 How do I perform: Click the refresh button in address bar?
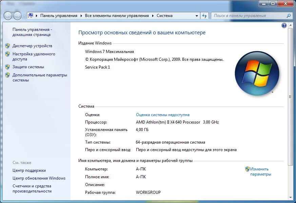coord(204,16)
